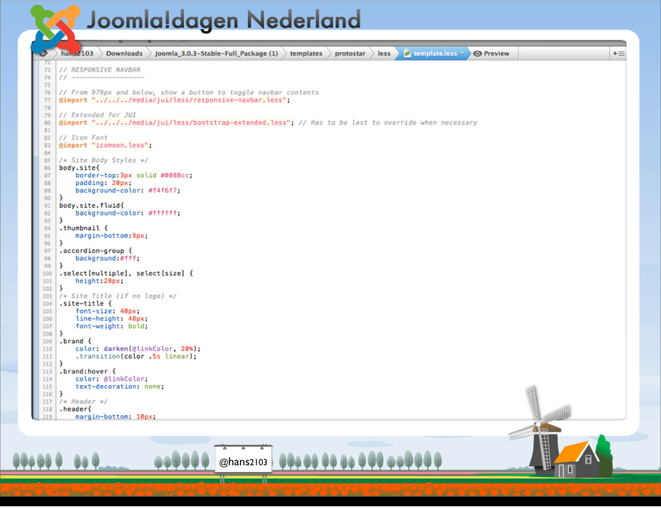Click the font-weight: bold declaration

(x=112, y=326)
